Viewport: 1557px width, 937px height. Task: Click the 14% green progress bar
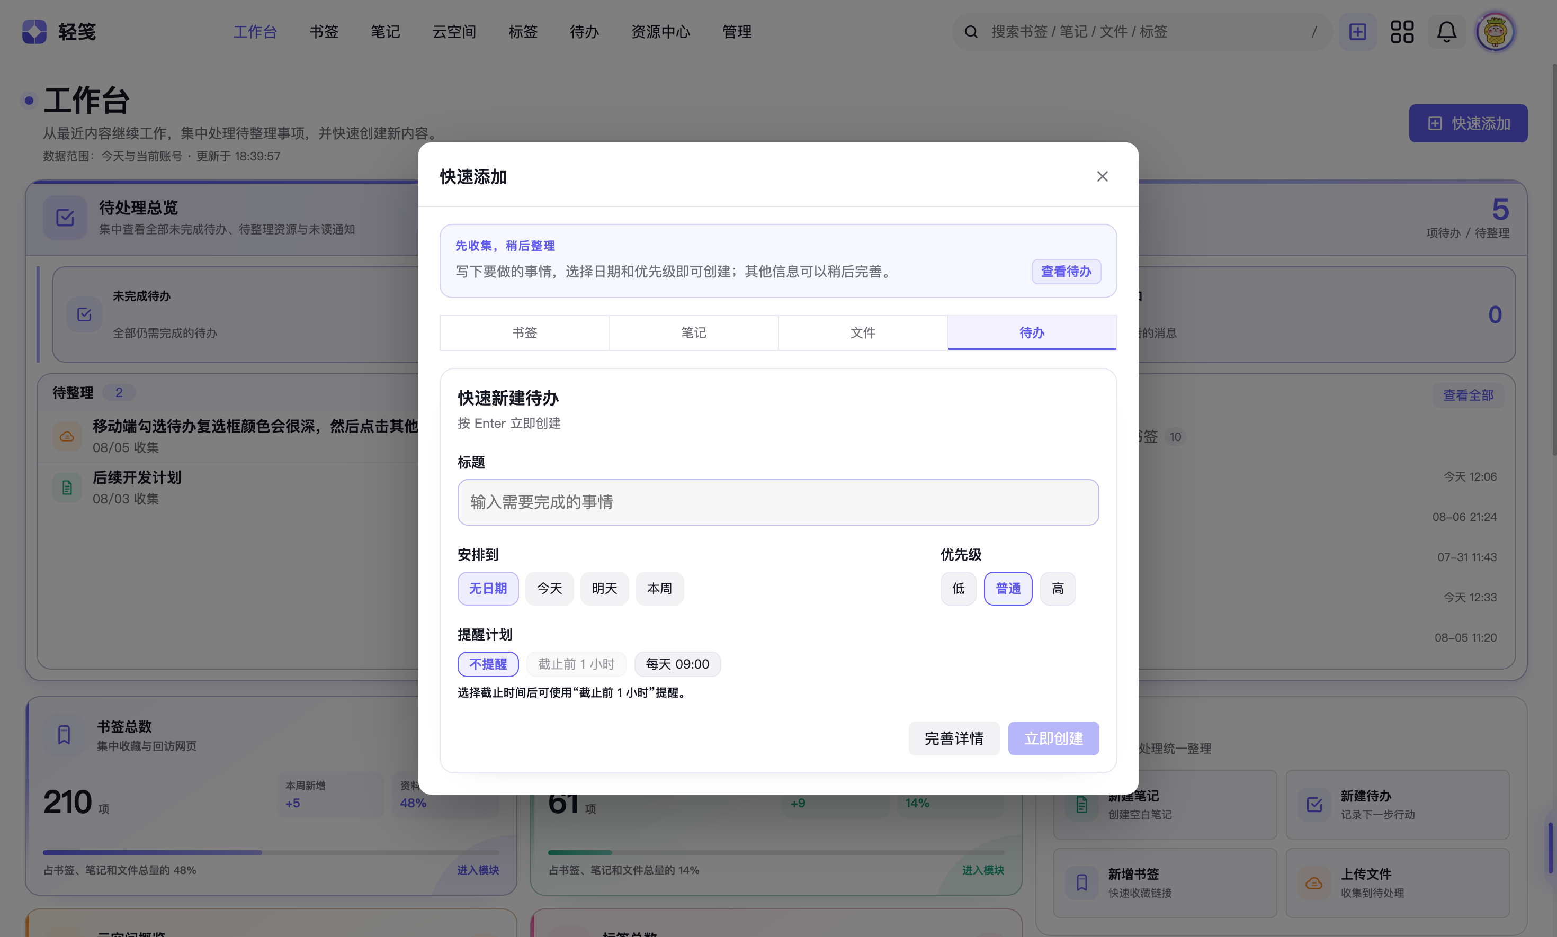pyautogui.click(x=776, y=852)
